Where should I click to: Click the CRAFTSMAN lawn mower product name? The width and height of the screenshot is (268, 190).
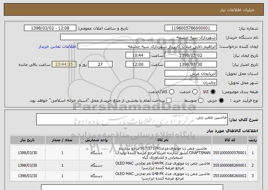tap(163, 153)
